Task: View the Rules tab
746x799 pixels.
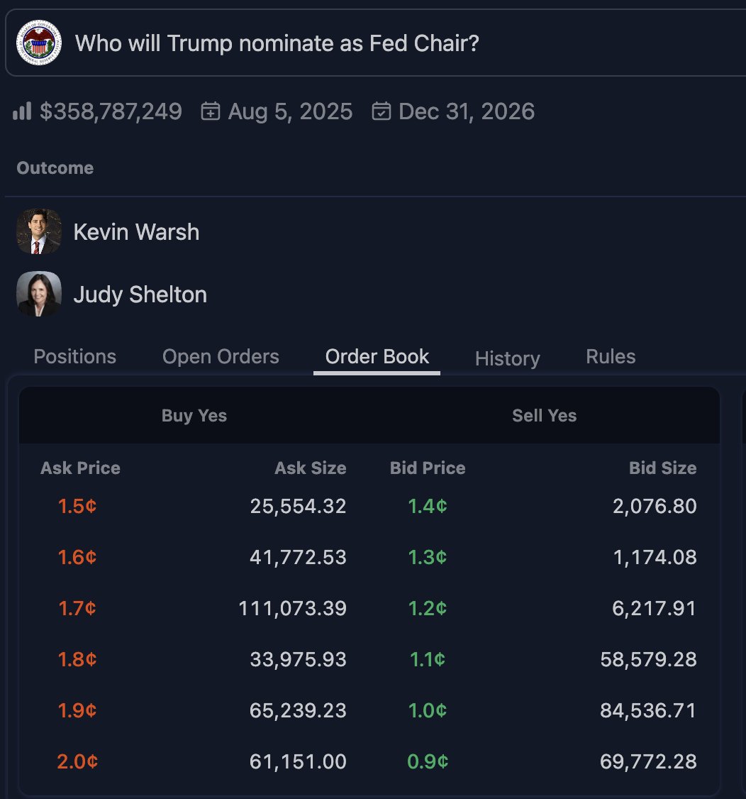Action: point(611,357)
